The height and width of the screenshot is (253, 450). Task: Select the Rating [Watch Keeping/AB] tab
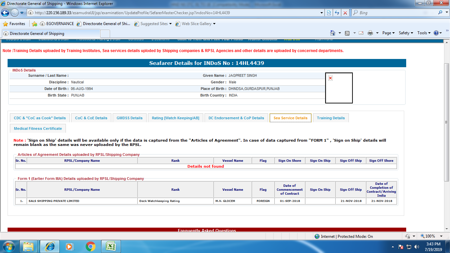(x=175, y=118)
